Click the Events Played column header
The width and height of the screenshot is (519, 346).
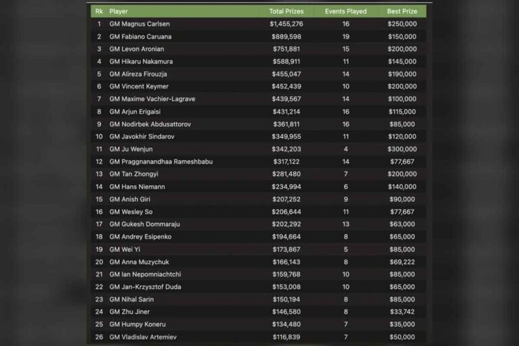pyautogui.click(x=345, y=11)
